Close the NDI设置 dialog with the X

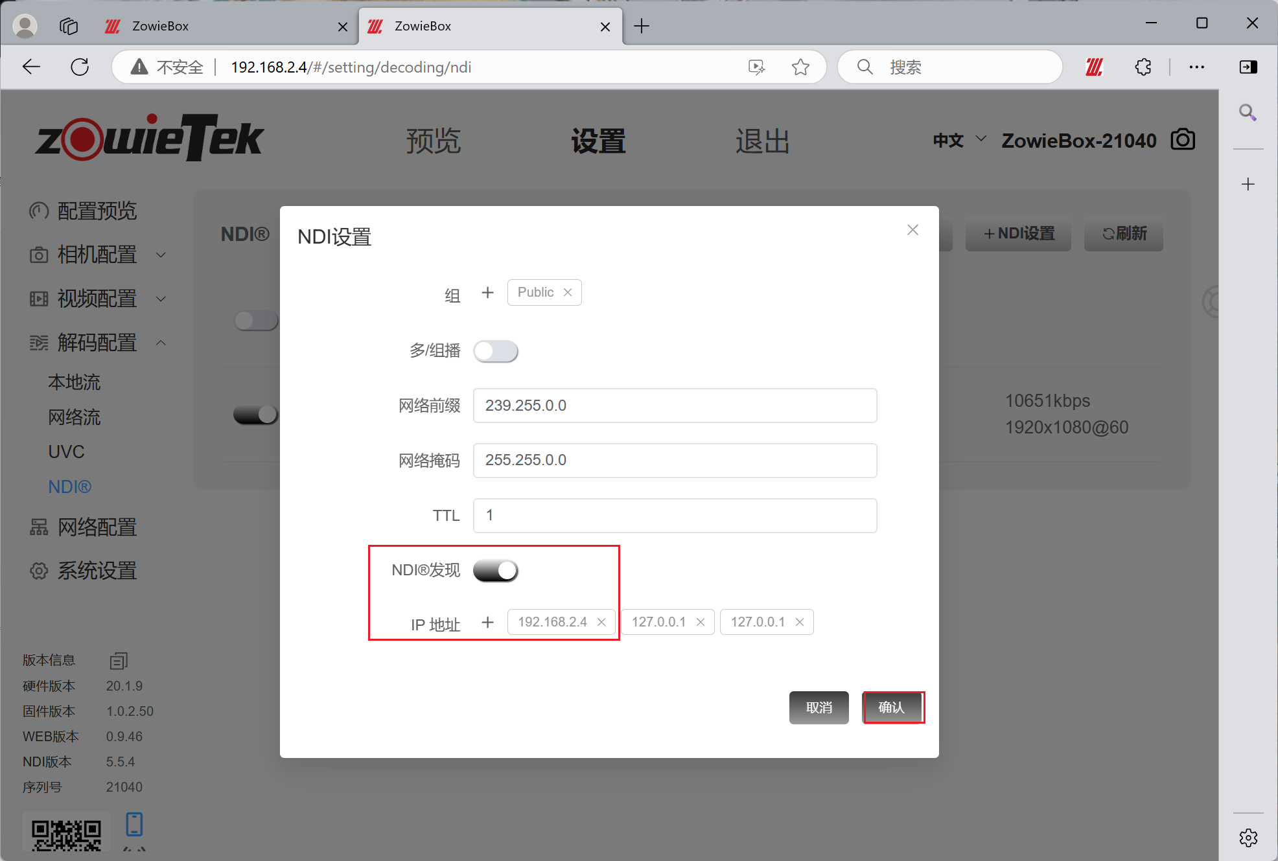click(912, 230)
